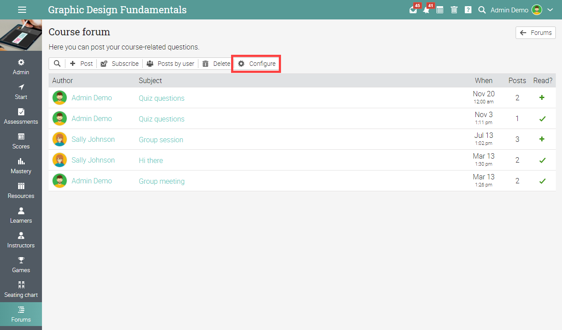Click post count 3 on Group session row
Image resolution: width=562 pixels, height=330 pixels.
517,139
